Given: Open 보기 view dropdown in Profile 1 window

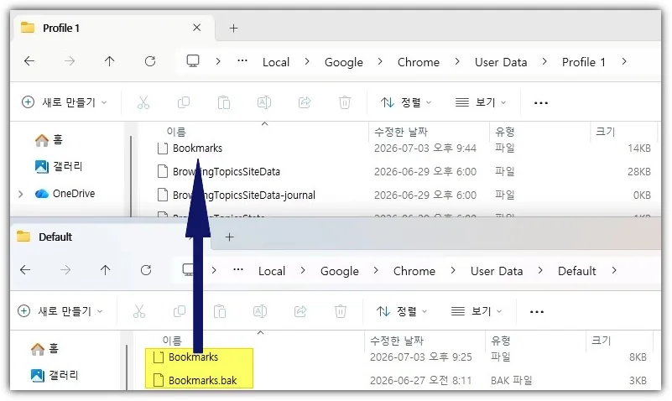Looking at the screenshot, I should (481, 102).
